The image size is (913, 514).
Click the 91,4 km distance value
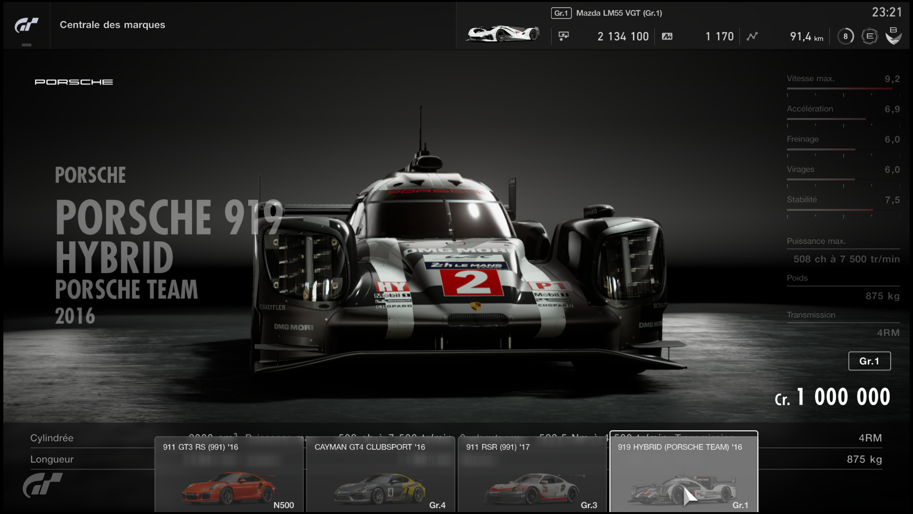click(x=806, y=36)
